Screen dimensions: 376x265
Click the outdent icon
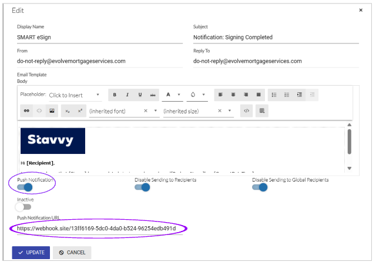[x=312, y=95]
